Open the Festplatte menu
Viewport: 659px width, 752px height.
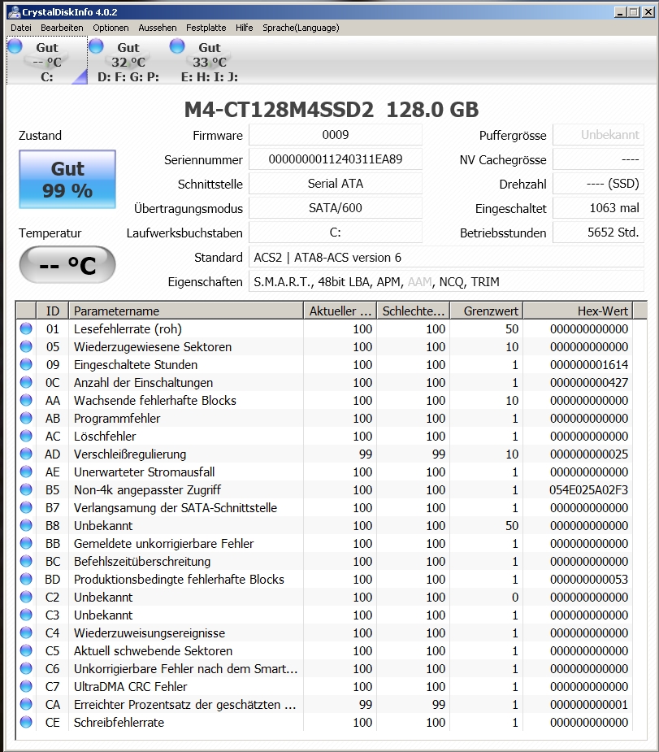click(x=206, y=28)
